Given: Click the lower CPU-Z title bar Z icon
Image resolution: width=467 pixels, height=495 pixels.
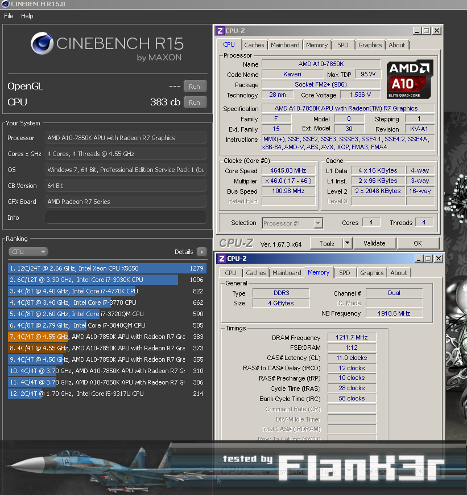Looking at the screenshot, I should pos(222,259).
